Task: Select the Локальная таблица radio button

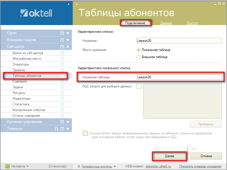Action: 139,50
